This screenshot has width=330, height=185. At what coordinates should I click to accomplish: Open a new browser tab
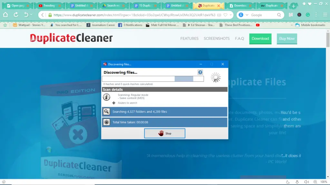pyautogui.click(x=293, y=6)
